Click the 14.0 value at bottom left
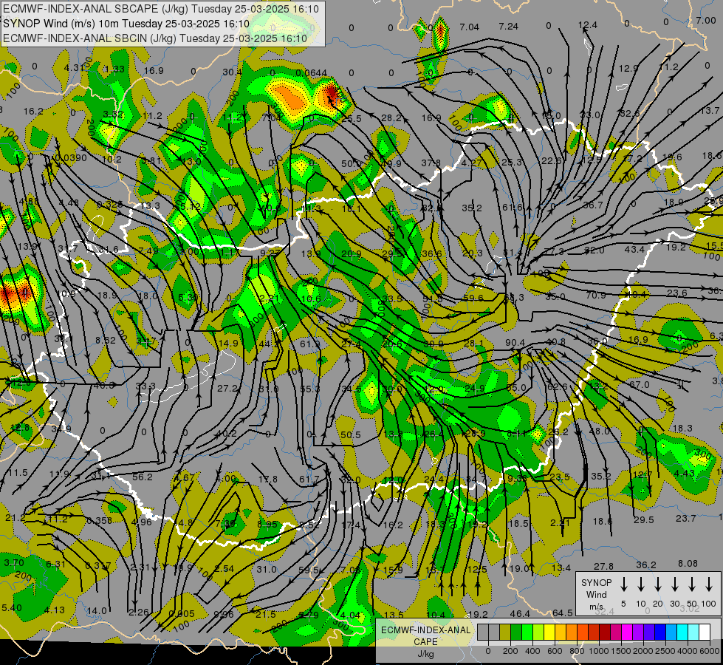The height and width of the screenshot is (665, 723). coord(97,610)
